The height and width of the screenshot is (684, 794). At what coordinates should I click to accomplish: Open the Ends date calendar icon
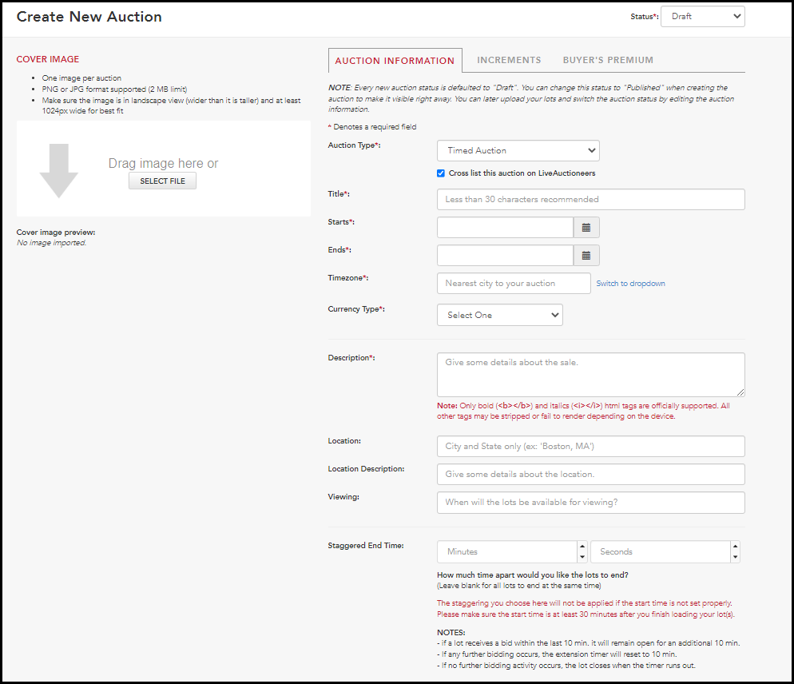tap(586, 256)
